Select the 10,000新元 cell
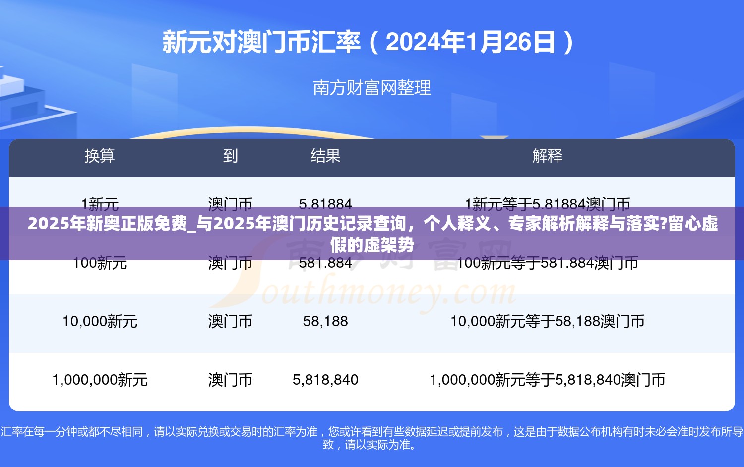Image resolution: width=744 pixels, height=467 pixels. pyautogui.click(x=100, y=321)
